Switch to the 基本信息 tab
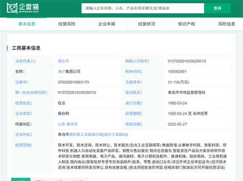 (27, 24)
